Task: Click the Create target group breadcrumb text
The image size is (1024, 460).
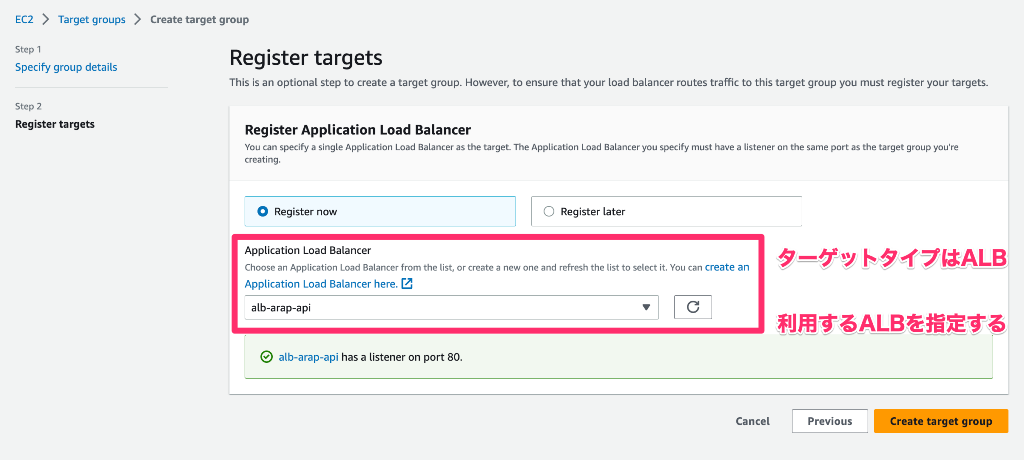Action: coord(199,19)
